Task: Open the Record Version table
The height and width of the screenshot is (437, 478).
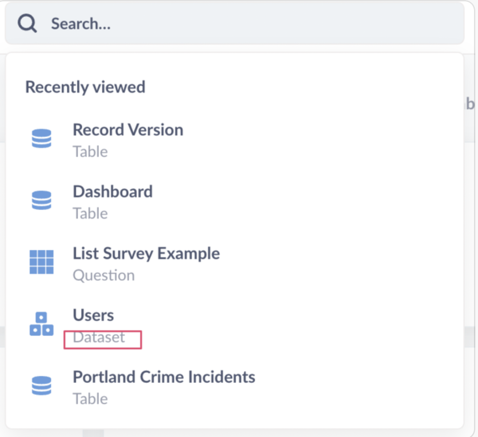Action: tap(128, 130)
